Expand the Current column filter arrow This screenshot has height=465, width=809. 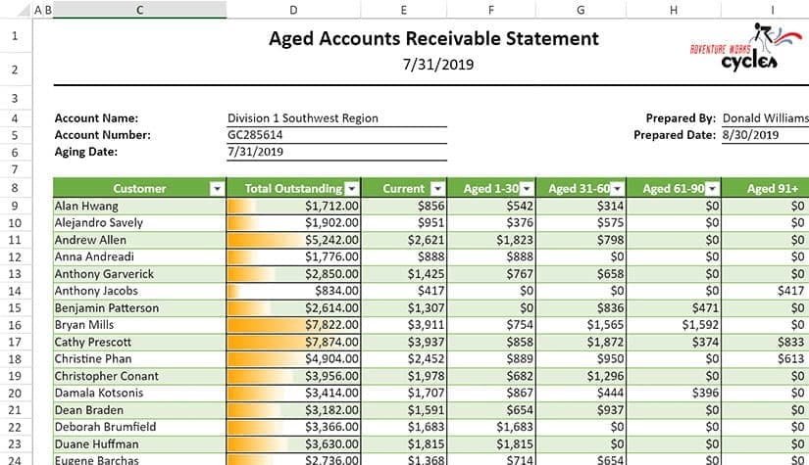[x=436, y=189]
